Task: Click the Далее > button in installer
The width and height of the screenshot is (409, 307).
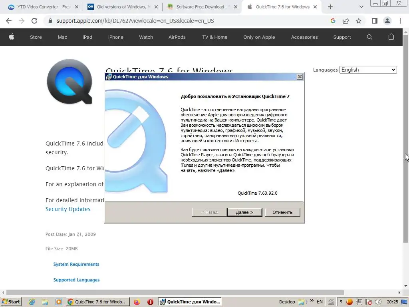Action: click(x=244, y=212)
